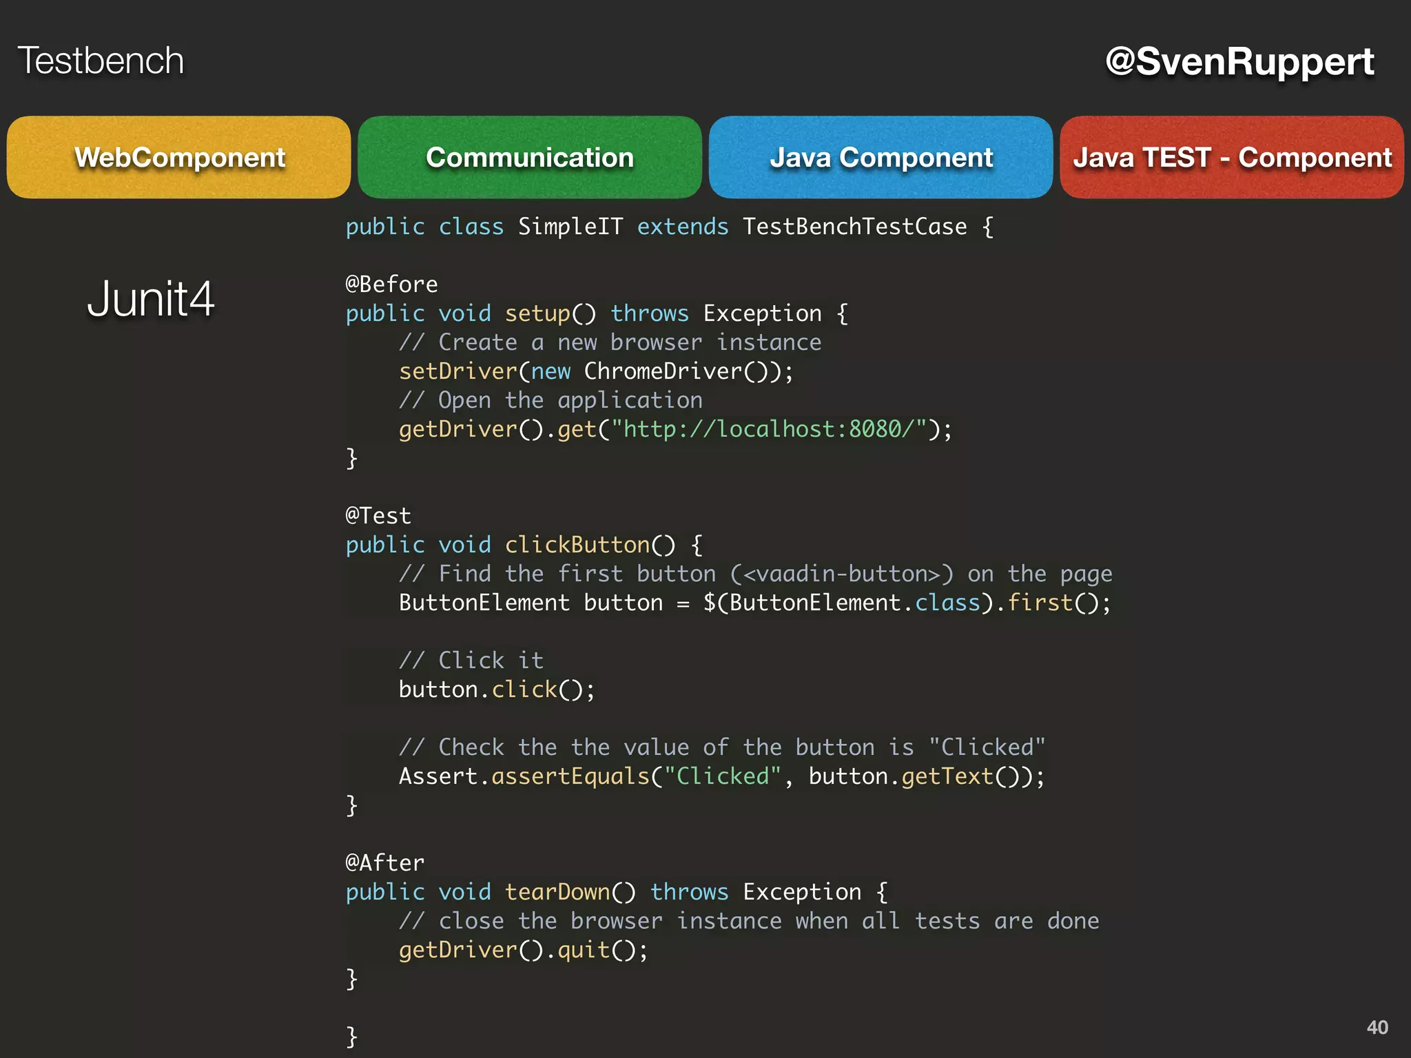1411x1058 pixels.
Task: Click the TestBenchTestCase superclass name
Action: point(854,227)
